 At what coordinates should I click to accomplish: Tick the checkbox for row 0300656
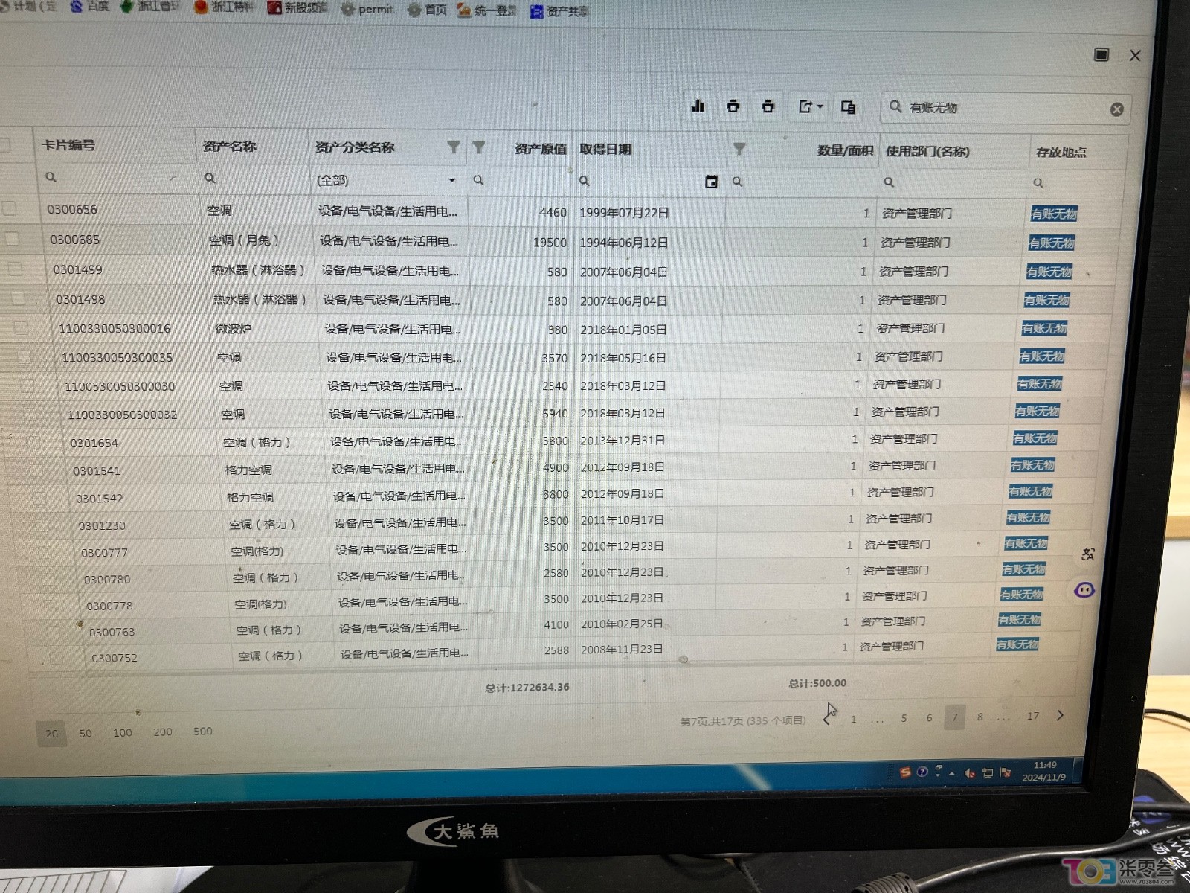point(9,208)
